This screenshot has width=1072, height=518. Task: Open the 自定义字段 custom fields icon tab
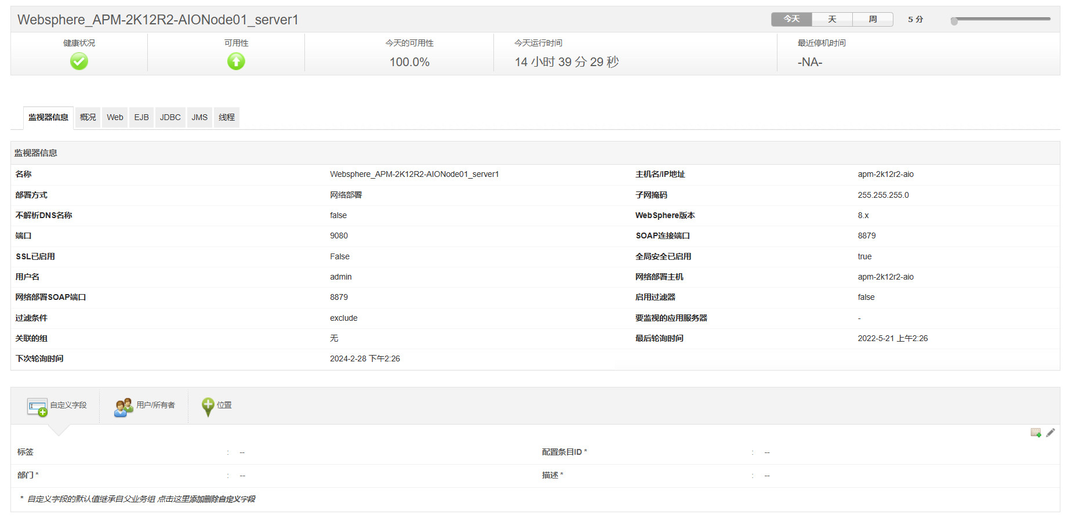click(x=57, y=406)
